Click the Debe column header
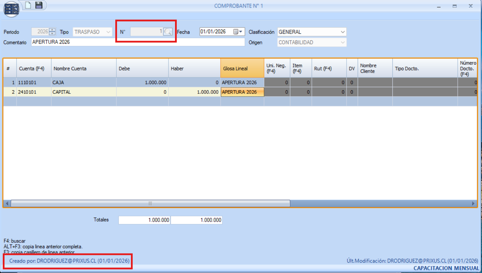Viewport: 482px width, 273px height. pyautogui.click(x=142, y=68)
